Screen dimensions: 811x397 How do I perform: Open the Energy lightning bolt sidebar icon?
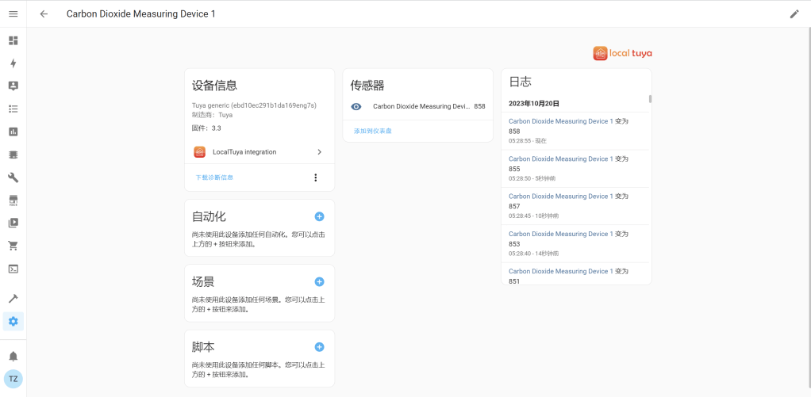(13, 63)
